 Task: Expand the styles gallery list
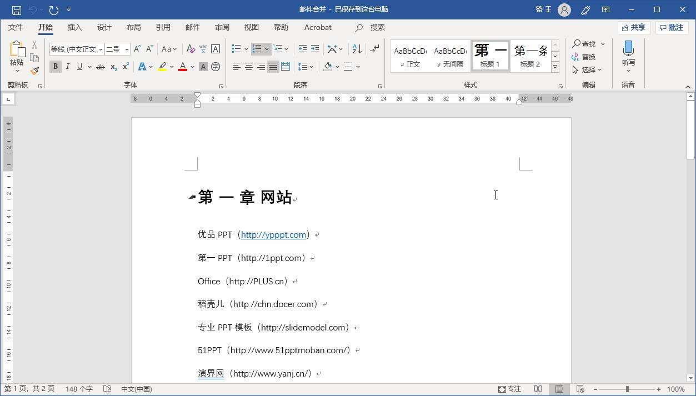[555, 67]
